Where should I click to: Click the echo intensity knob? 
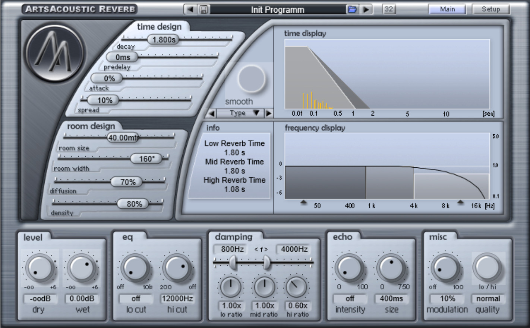coord(349,268)
